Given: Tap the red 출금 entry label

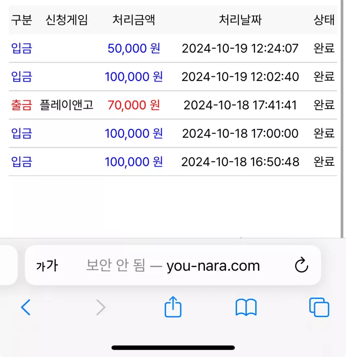Looking at the screenshot, I should [22, 105].
